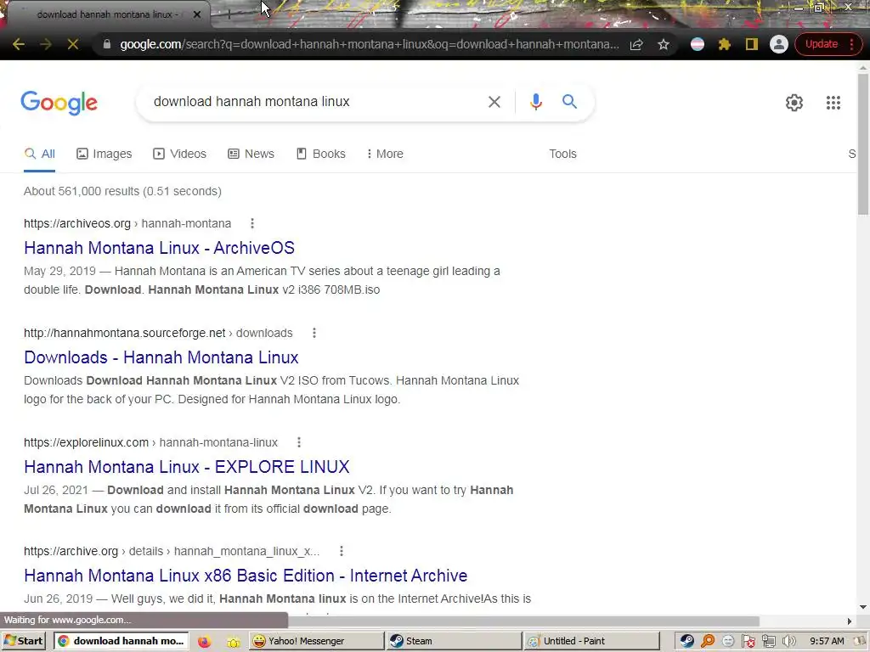Click the Google logo
The width and height of the screenshot is (870, 652).
coord(59,103)
